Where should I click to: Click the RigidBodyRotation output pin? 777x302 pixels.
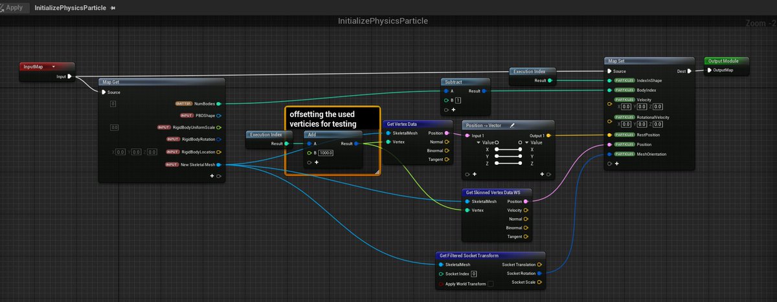click(x=218, y=139)
